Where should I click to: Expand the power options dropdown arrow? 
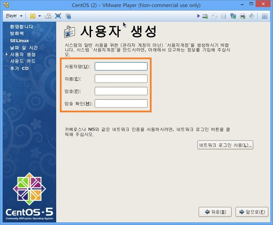[x=39, y=16]
